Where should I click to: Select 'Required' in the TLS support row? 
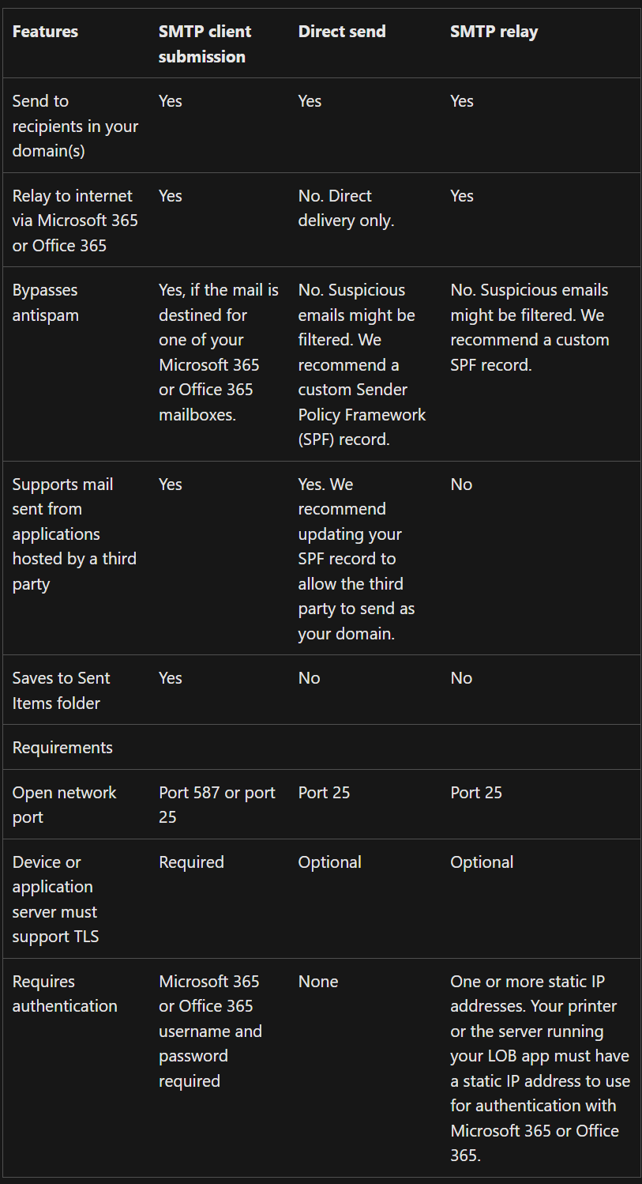point(191,862)
